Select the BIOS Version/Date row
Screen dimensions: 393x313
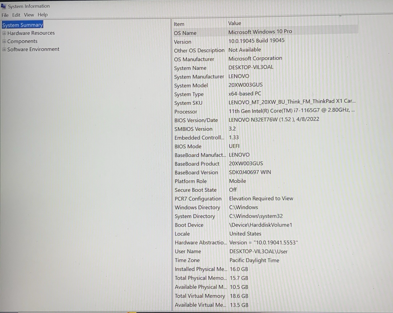point(196,120)
